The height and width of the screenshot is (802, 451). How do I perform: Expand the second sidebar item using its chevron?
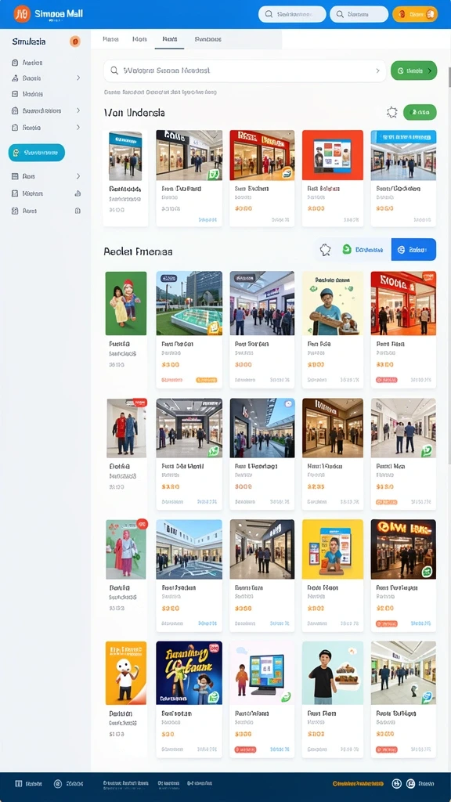[x=78, y=78]
